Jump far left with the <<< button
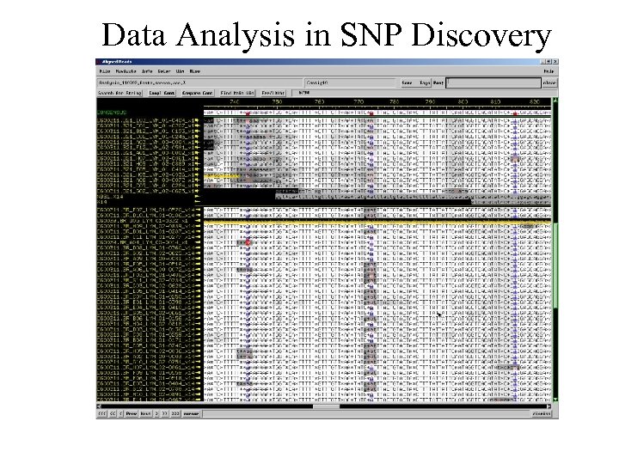 coord(101,413)
